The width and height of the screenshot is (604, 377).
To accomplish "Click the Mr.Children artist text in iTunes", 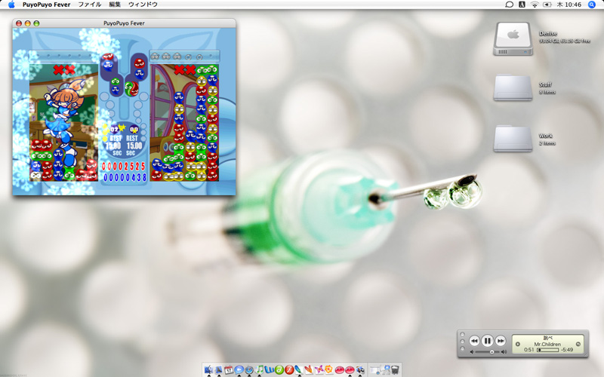I will (547, 345).
